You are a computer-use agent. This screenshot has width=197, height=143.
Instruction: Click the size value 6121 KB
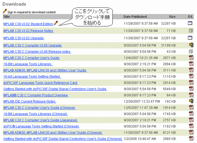(x=169, y=133)
